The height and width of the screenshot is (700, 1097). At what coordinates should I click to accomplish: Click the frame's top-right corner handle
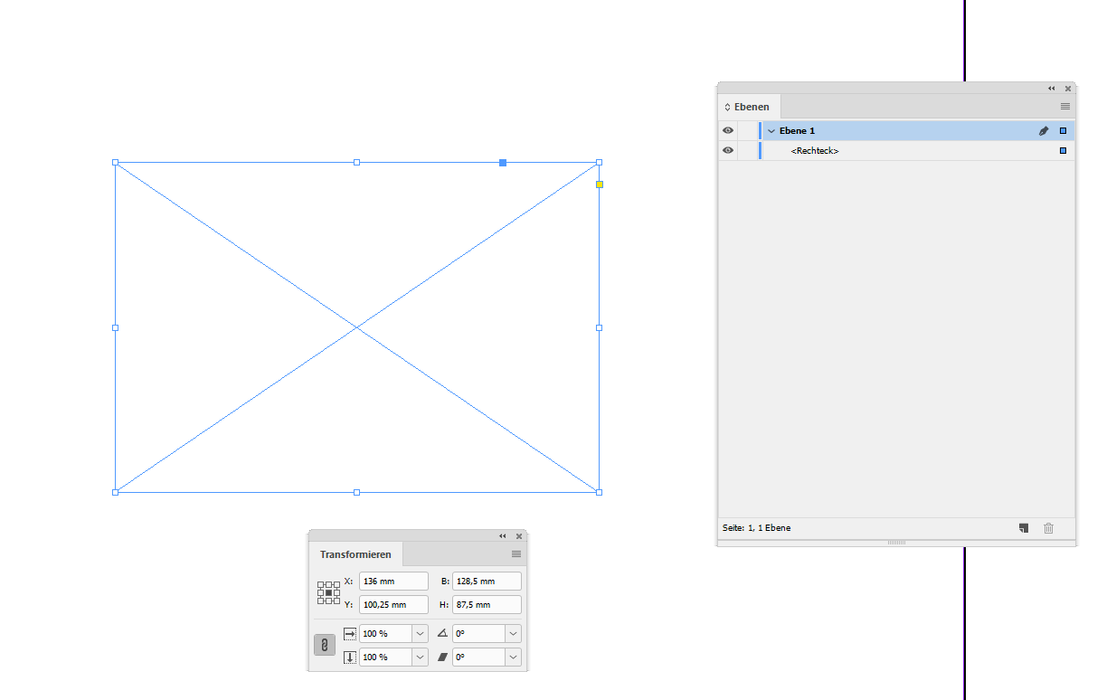[x=599, y=163]
